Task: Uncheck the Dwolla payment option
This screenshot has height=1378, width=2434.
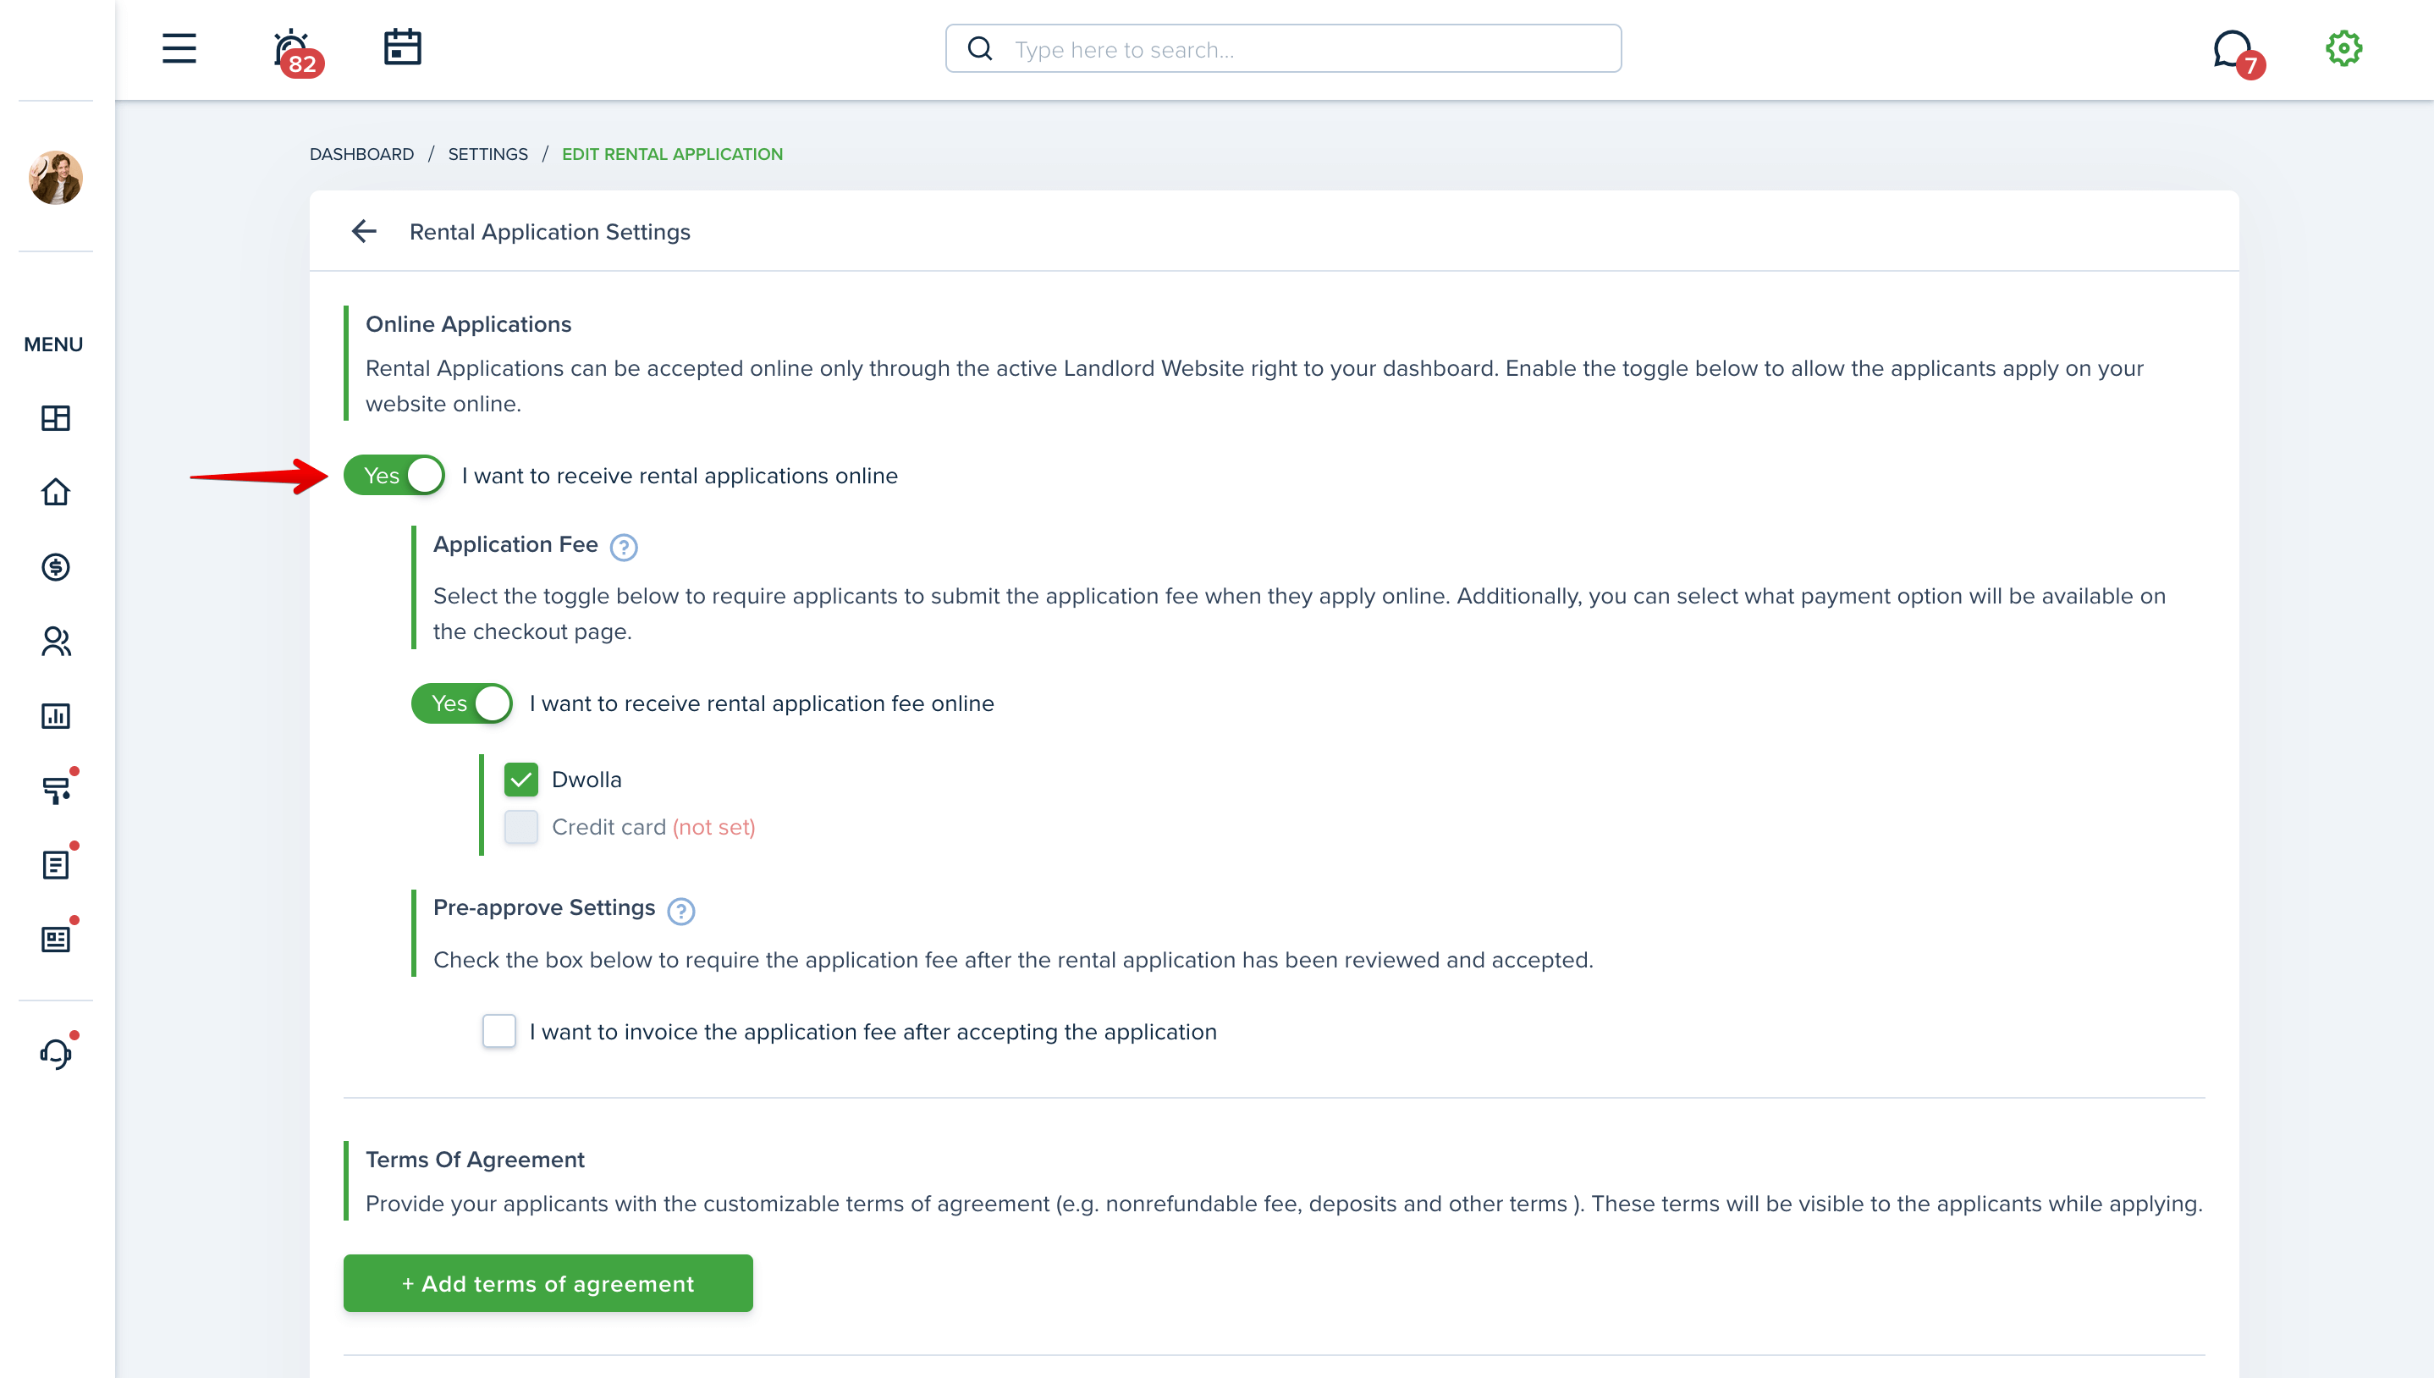Action: pos(521,780)
